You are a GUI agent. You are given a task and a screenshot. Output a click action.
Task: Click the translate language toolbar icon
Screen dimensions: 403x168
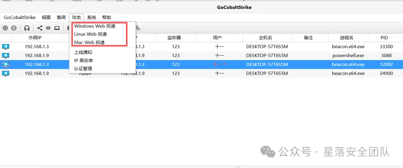tap(138, 28)
